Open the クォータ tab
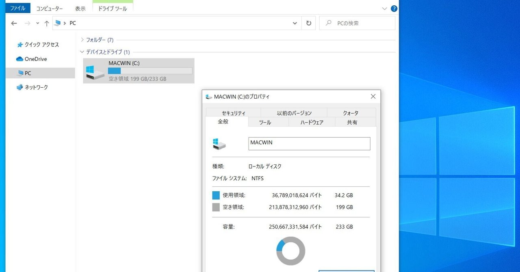Screen dimensions: 520x272 351,113
